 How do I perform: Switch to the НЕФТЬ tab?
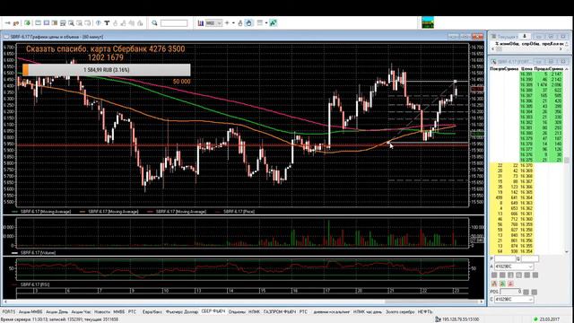point(425,312)
